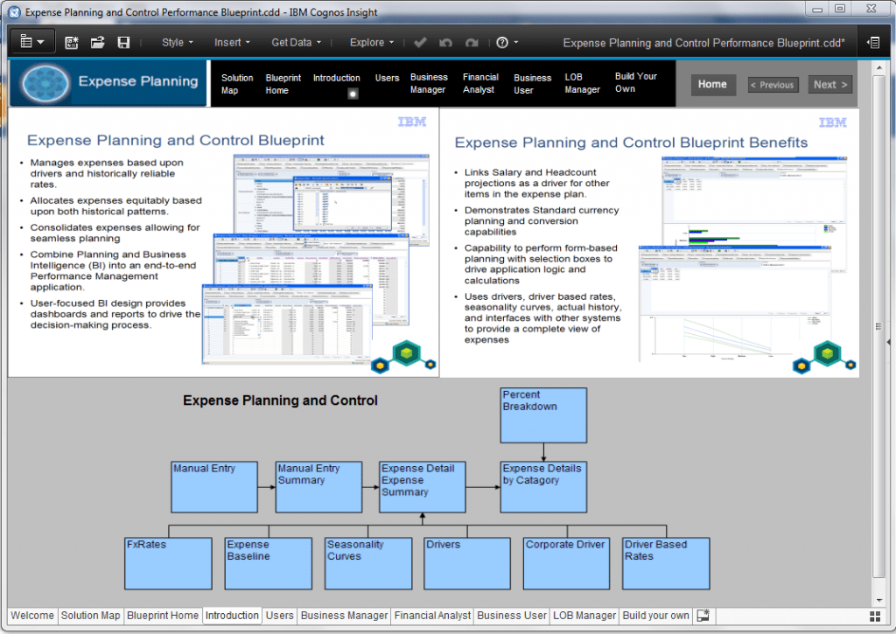Open Financial Analyst in navigation bar
896x634 pixels.
[x=480, y=83]
